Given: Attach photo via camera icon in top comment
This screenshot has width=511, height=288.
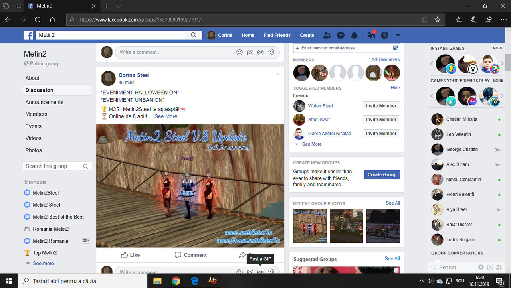Looking at the screenshot, I should click(250, 52).
